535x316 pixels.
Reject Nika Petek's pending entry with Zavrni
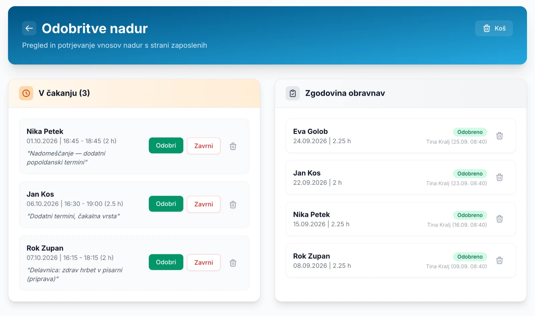click(x=204, y=146)
